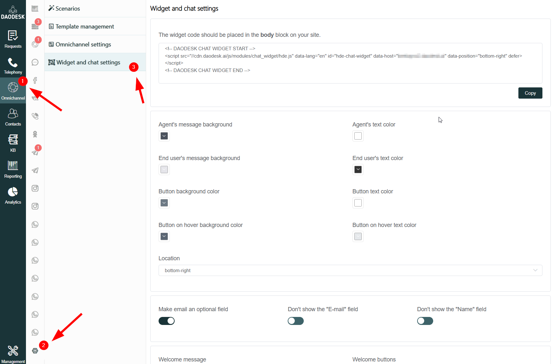Open End user's text color picker
The image size is (553, 364).
click(x=358, y=169)
